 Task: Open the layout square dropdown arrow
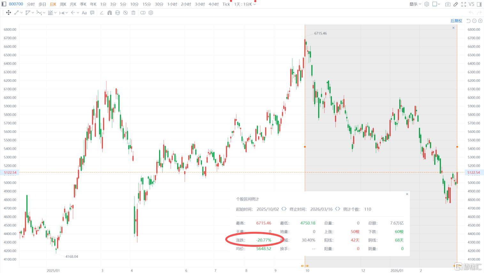click(x=439, y=4)
